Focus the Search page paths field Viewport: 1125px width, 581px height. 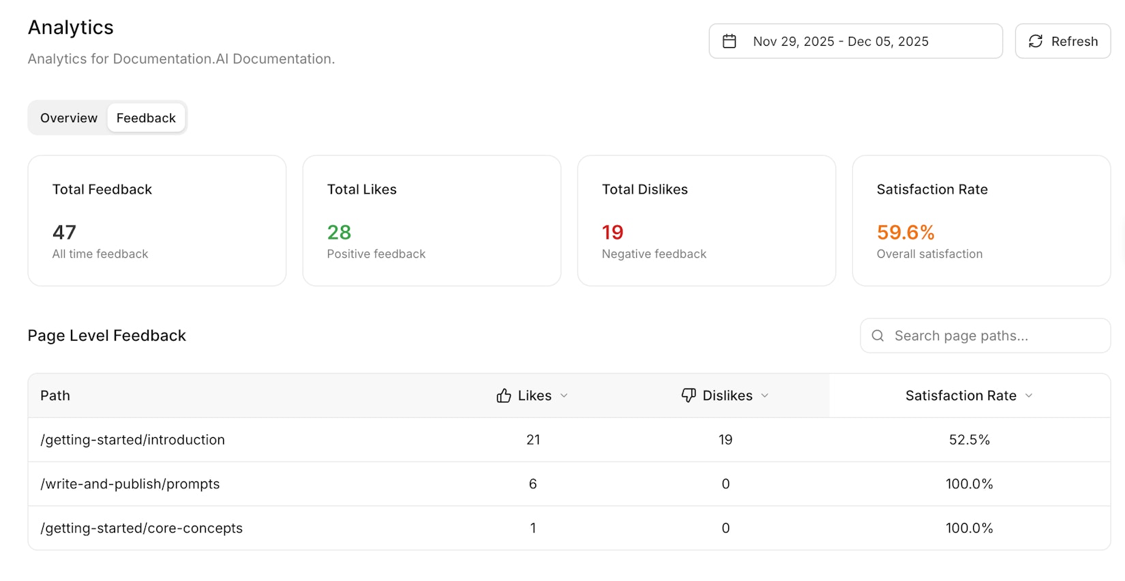pyautogui.click(x=985, y=336)
